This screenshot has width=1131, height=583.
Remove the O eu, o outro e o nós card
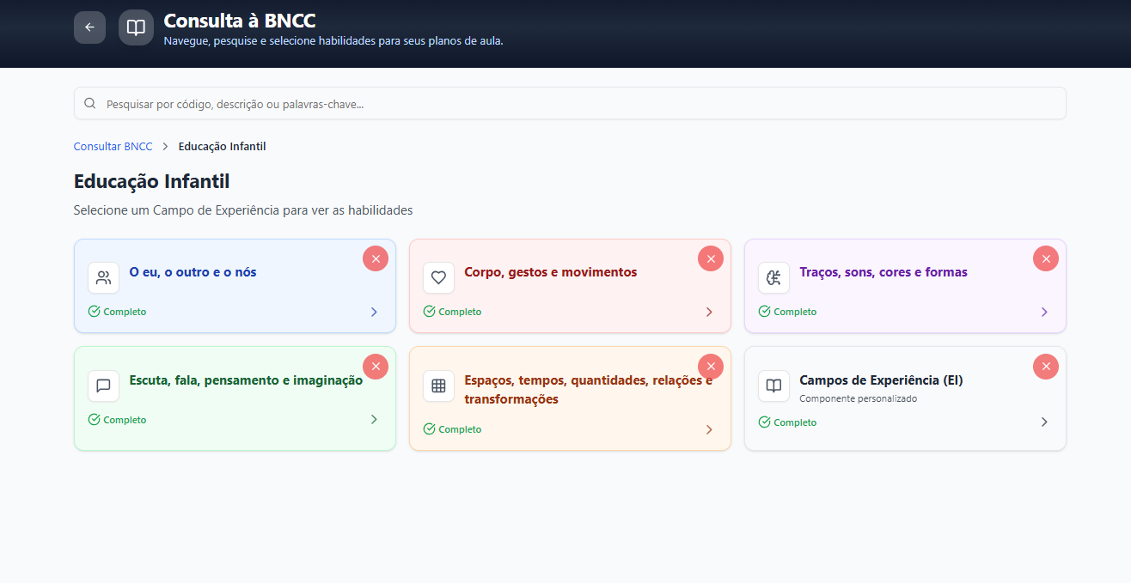376,258
